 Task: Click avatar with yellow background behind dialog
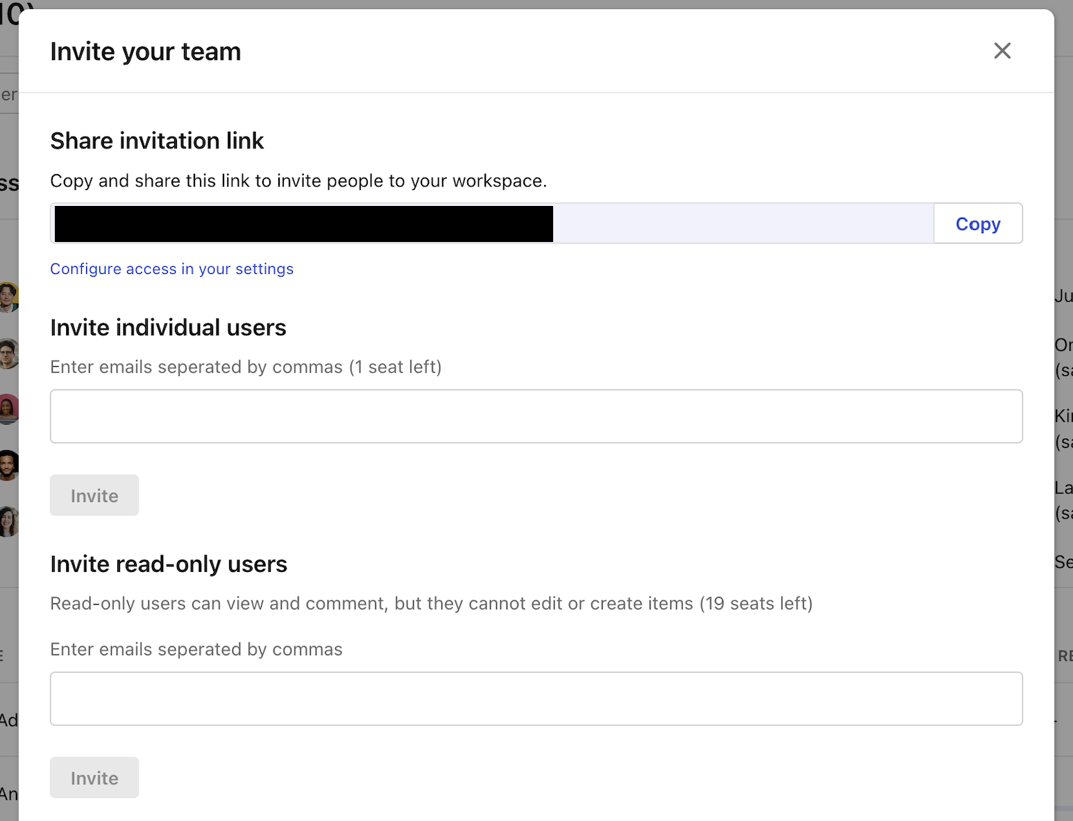(8, 297)
